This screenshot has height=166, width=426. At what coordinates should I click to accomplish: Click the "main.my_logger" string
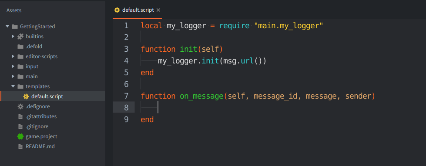pos(288,26)
